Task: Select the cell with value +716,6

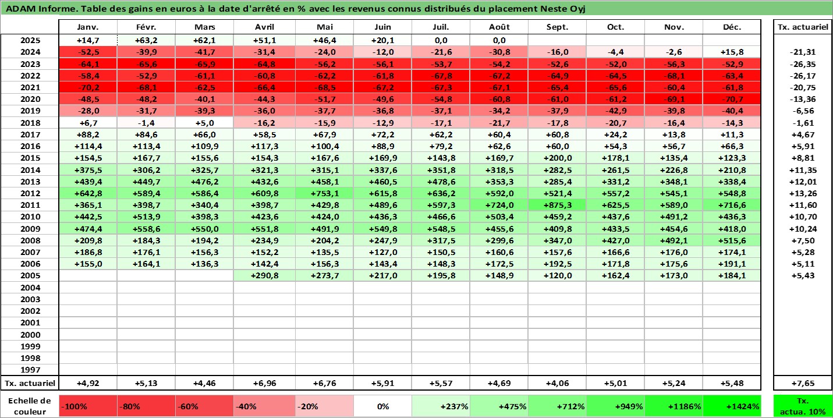Action: 732,205
